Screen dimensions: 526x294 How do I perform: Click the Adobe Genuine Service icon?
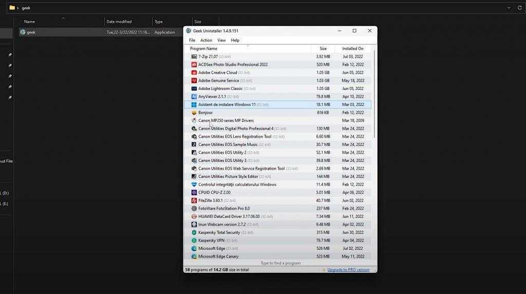click(194, 81)
